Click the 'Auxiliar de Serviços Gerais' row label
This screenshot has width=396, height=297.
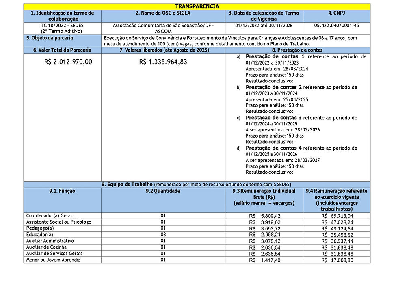54,254
